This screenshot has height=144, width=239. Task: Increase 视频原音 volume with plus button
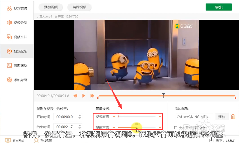click(x=160, y=117)
